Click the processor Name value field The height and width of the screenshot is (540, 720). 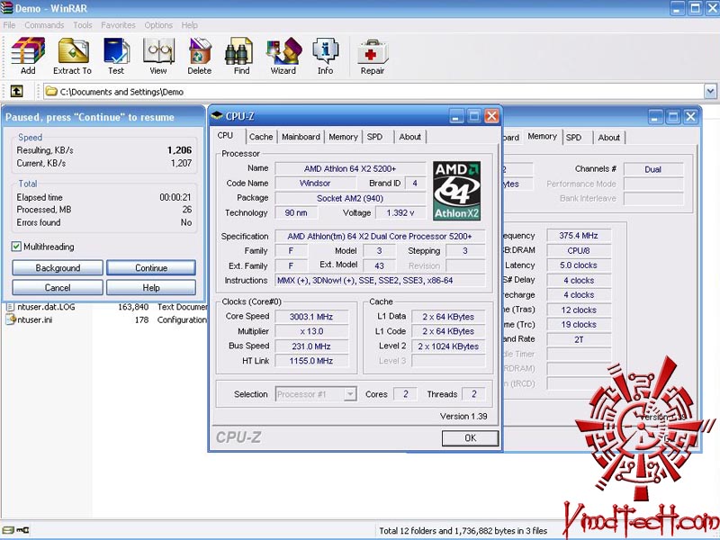[x=350, y=168]
